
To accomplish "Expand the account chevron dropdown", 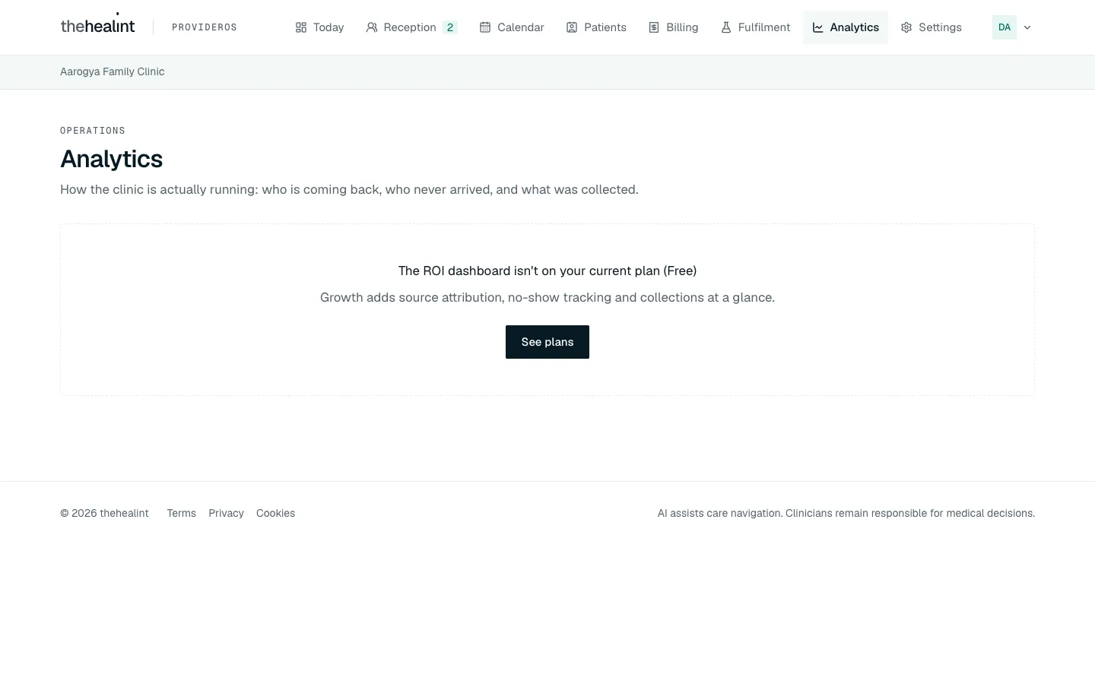I will pyautogui.click(x=1027, y=27).
